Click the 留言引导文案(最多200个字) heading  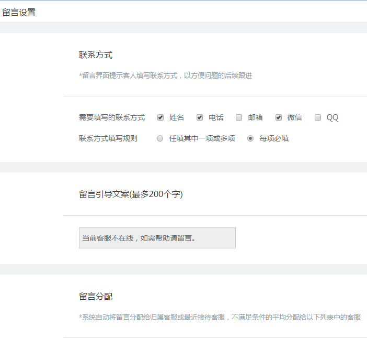coord(131,194)
